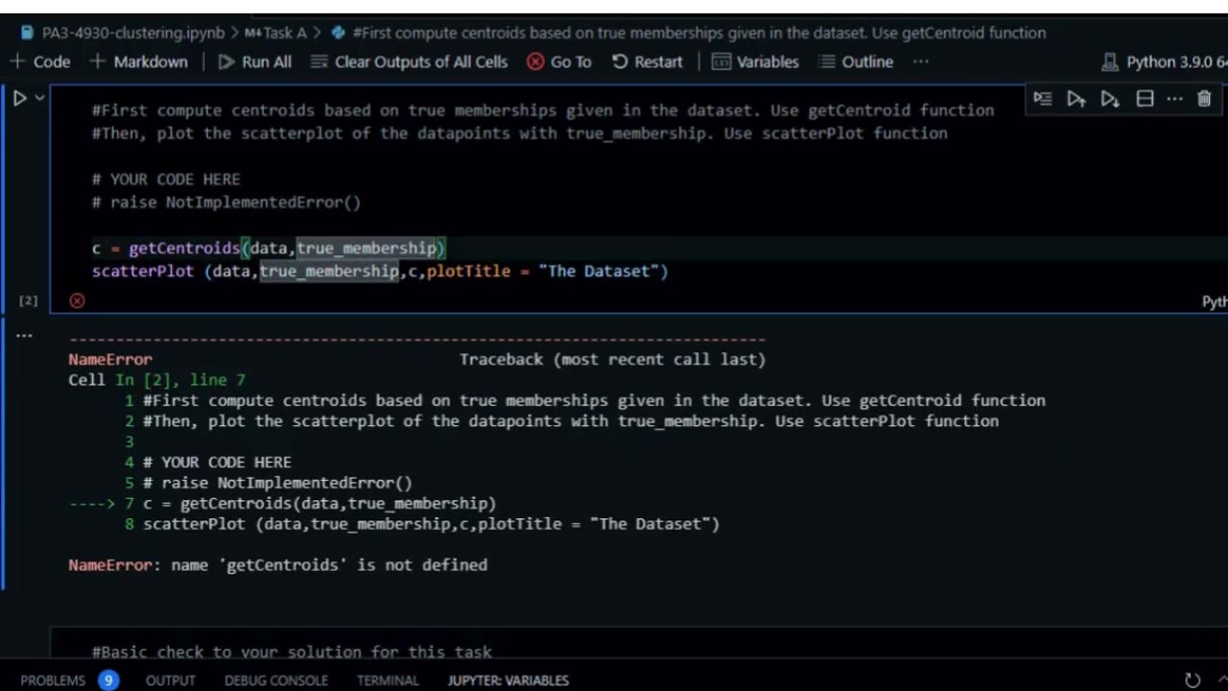This screenshot has height=691, width=1228.
Task: Switch to the TERMINAL tab
Action: point(388,680)
